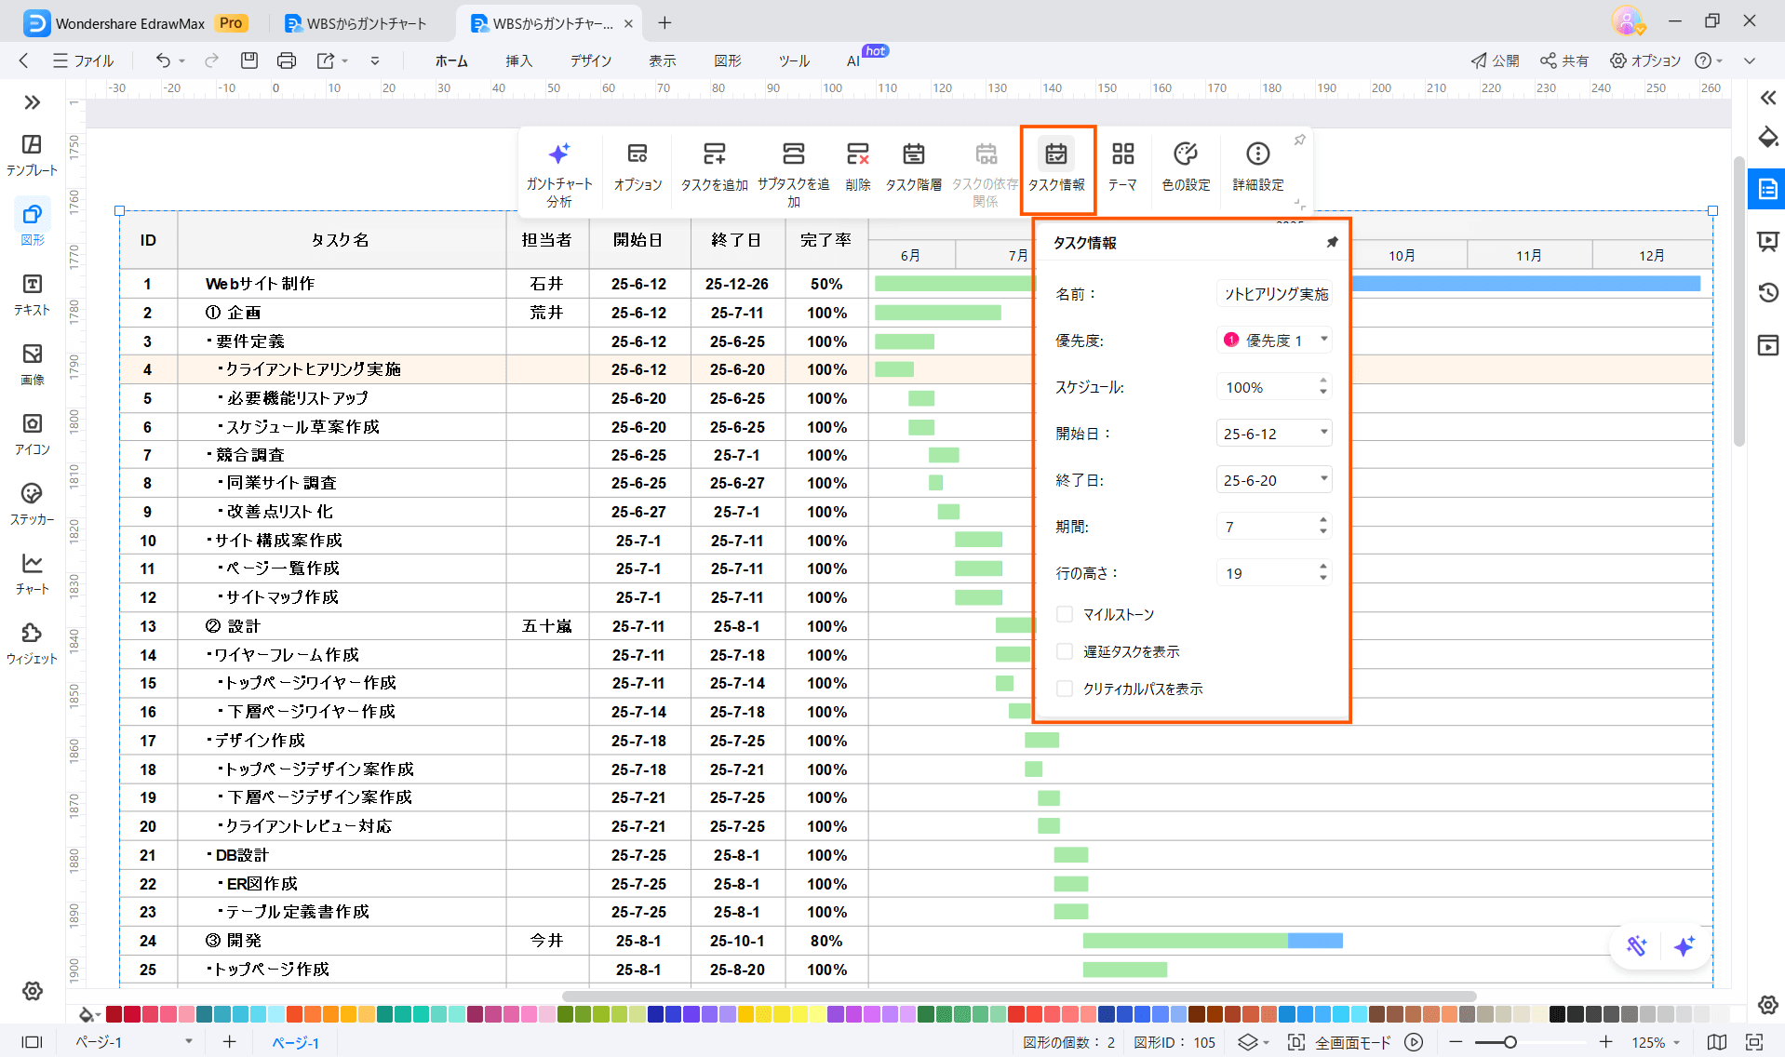
Task: Open the タスク階層 tool
Action: (913, 154)
